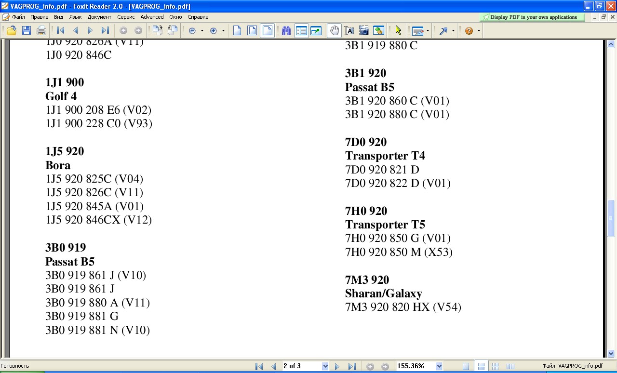This screenshot has height=373, width=617.
Task: Rotate page clockwise icon
Action: pyautogui.click(x=157, y=30)
